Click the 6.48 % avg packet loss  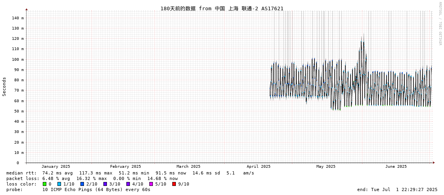[57, 179]
